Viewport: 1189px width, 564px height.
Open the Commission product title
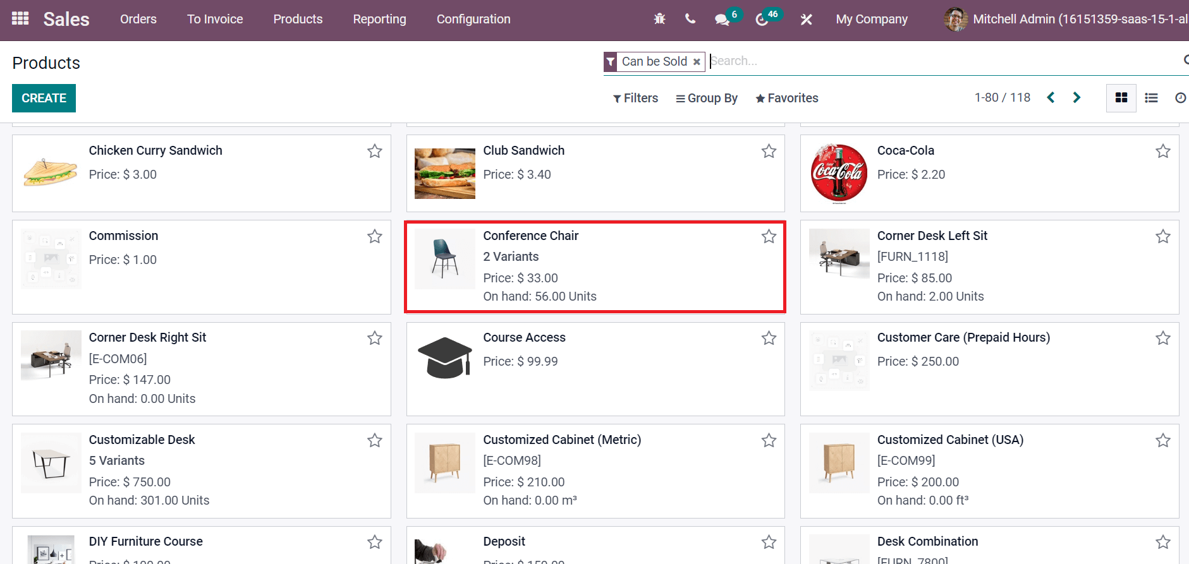click(123, 236)
